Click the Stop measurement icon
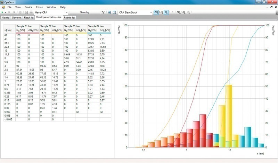This screenshot has height=163, width=278. coord(14,12)
